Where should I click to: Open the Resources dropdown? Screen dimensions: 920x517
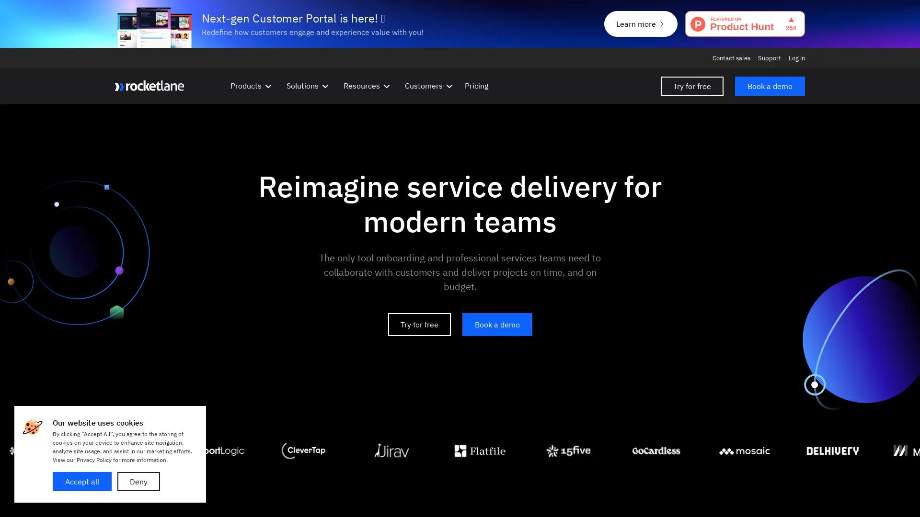coord(366,86)
